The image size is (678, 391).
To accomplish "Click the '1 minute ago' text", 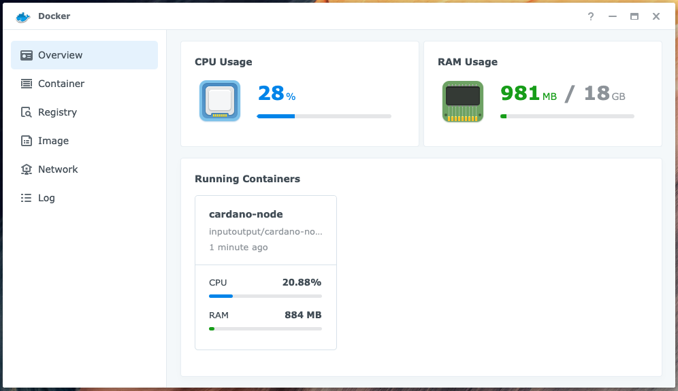I will pyautogui.click(x=238, y=247).
